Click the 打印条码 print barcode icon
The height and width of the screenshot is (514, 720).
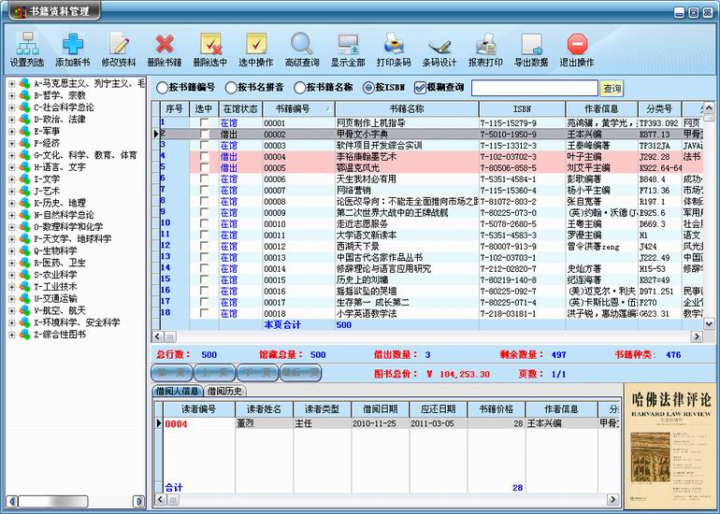(394, 44)
